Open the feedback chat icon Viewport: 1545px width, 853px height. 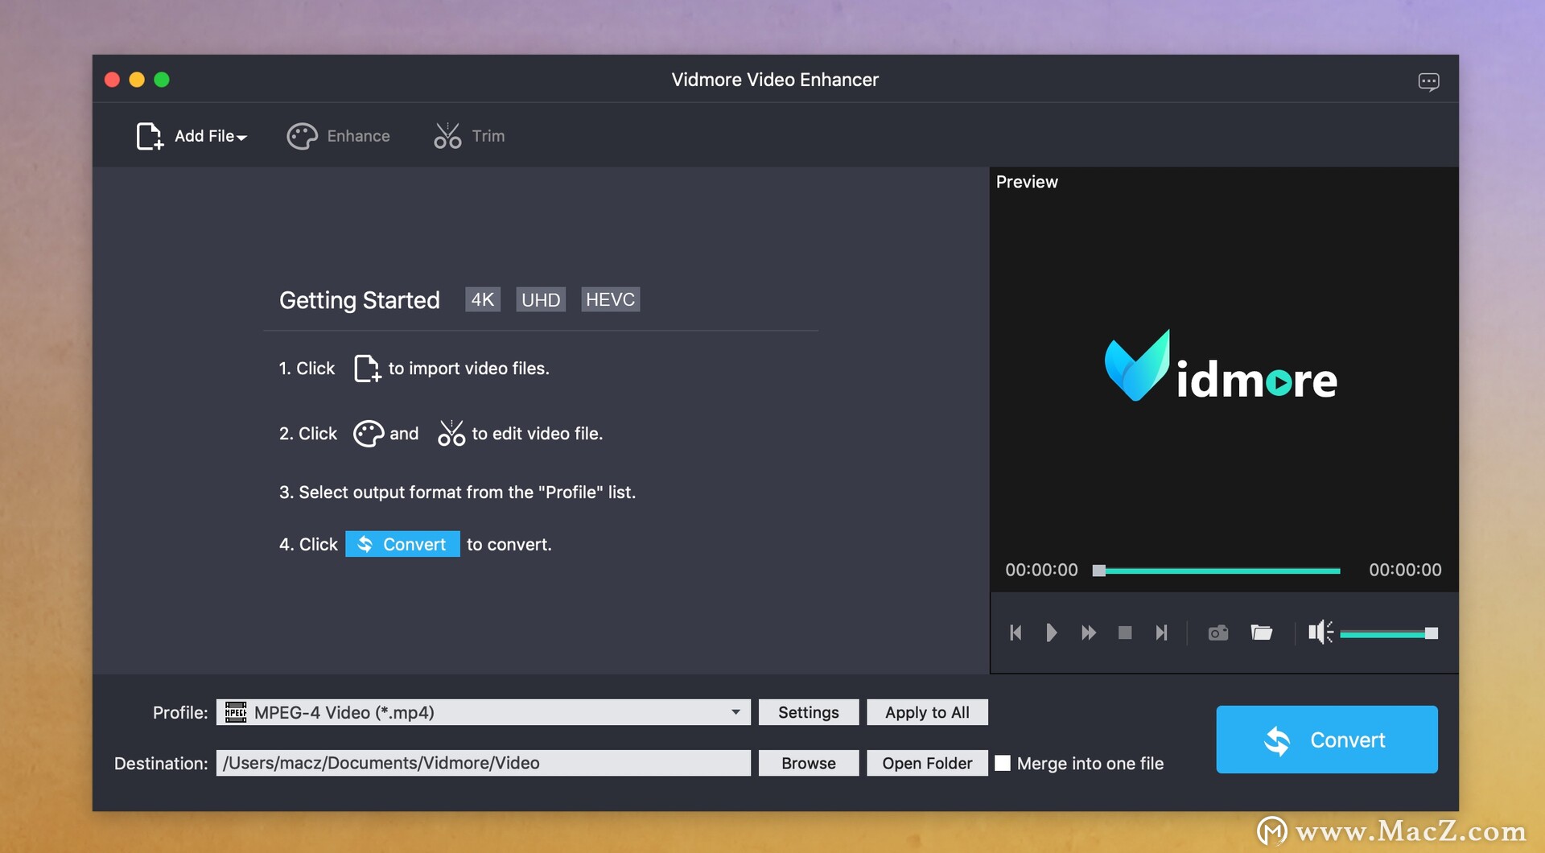pyautogui.click(x=1428, y=81)
